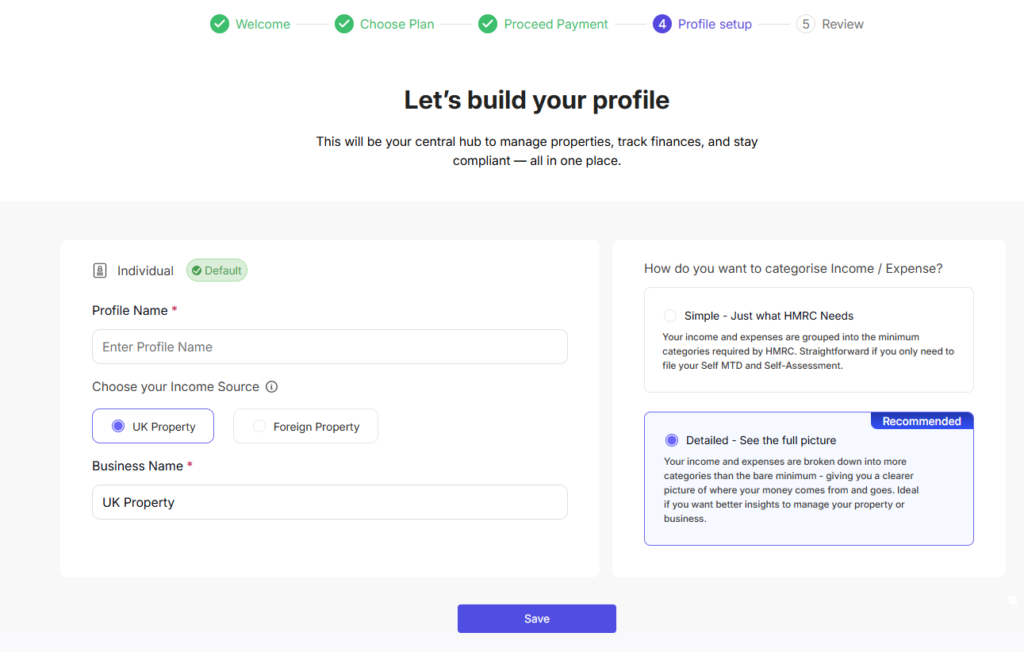Screen dimensions: 1024x652
Task: Click the Proceed Payment checkmark icon
Action: 488,24
